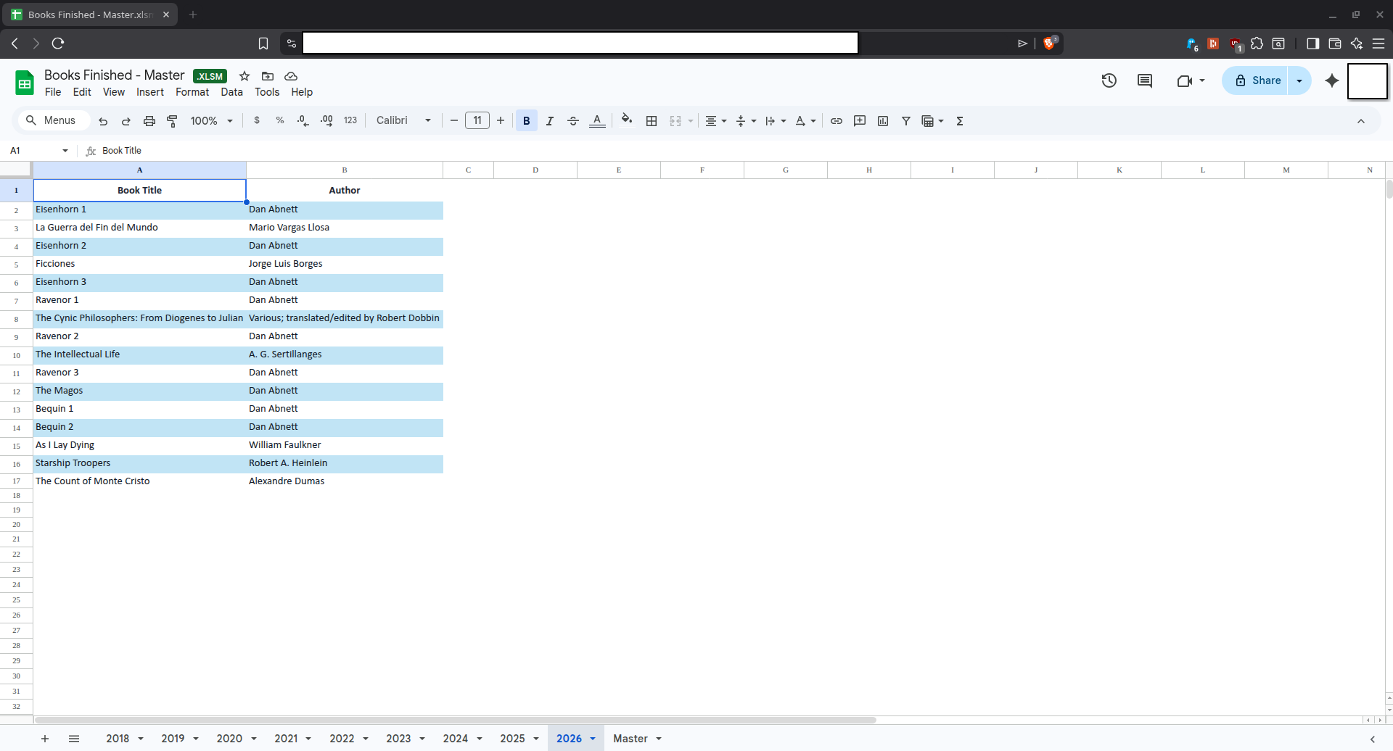Click the functions sigma icon

[x=960, y=121]
